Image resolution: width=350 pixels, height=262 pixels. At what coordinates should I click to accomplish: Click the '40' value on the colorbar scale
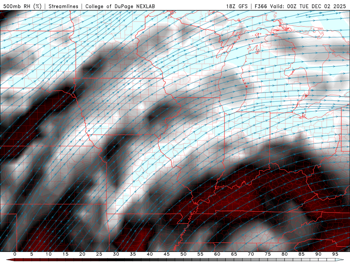pos(150,254)
